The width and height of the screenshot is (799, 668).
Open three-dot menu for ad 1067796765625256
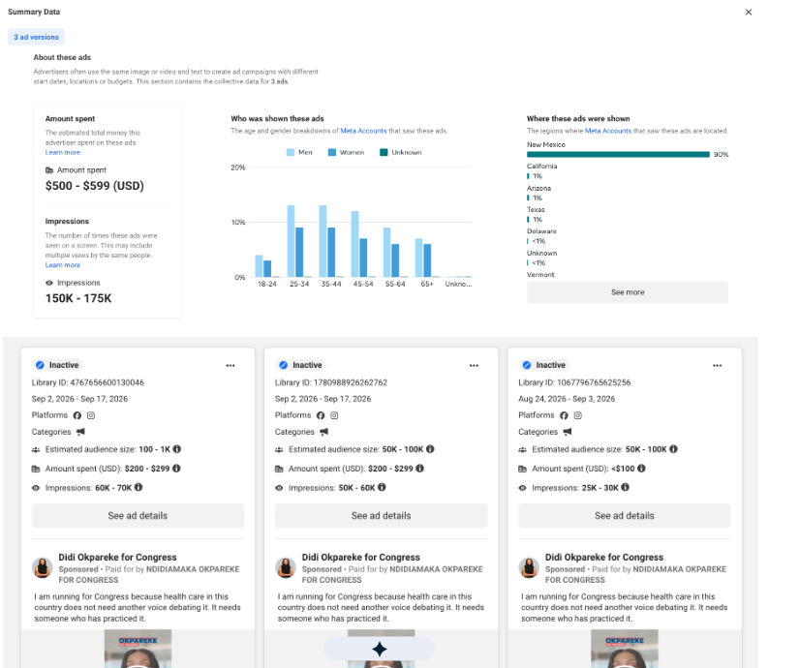point(717,365)
